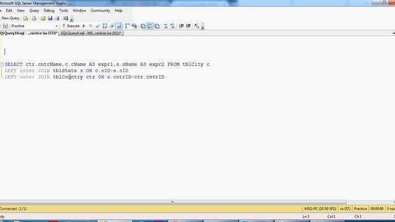Viewport: 395px width, 222px height.
Task: Open the Tools menu
Action: pos(64,10)
